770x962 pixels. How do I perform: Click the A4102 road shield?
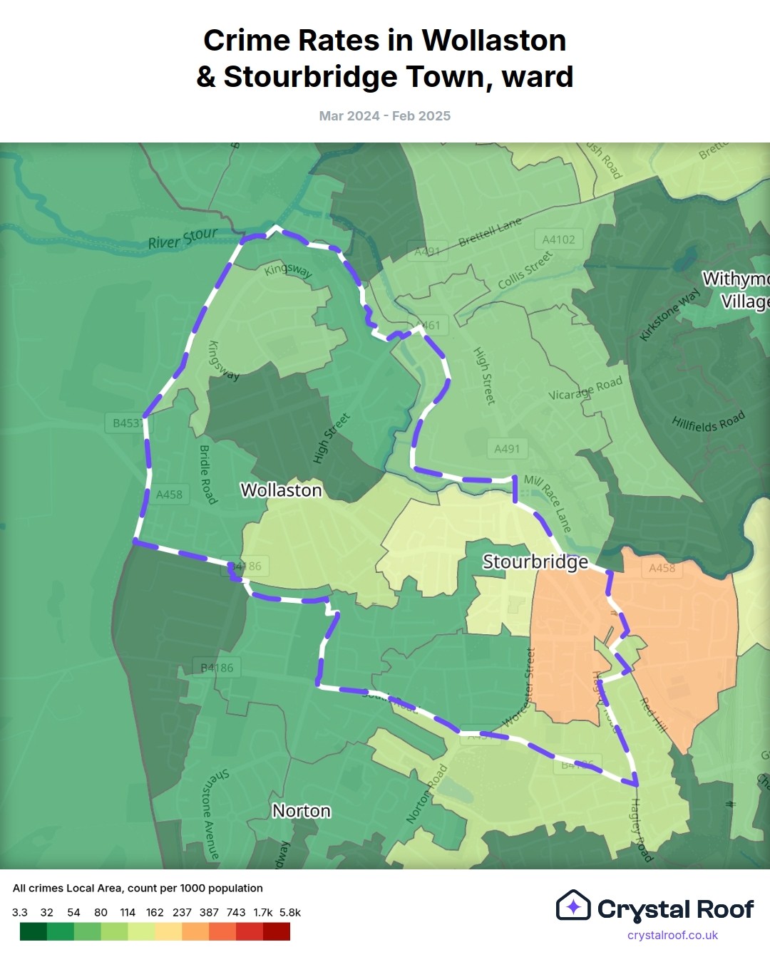(558, 239)
